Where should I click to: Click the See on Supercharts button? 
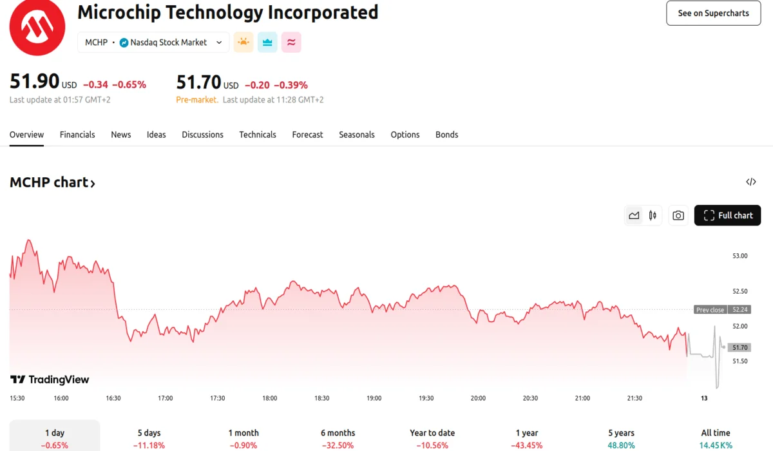(x=713, y=13)
